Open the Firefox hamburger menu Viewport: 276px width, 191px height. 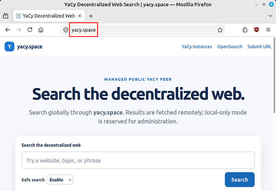pos(268,30)
